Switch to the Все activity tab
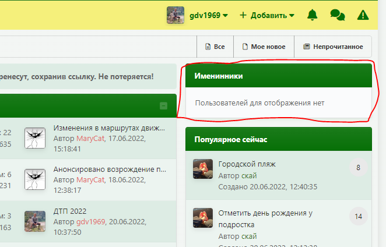Image resolution: width=386 pixels, height=247 pixels. (215, 47)
